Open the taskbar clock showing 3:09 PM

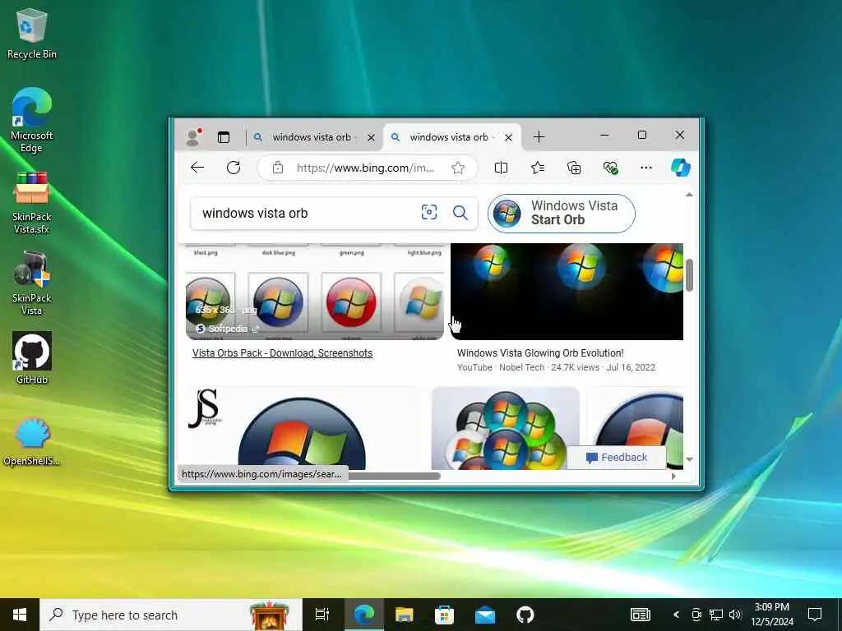pos(771,615)
